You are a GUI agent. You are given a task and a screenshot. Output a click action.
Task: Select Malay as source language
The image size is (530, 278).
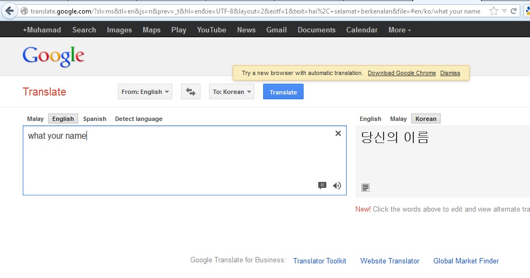click(x=36, y=119)
